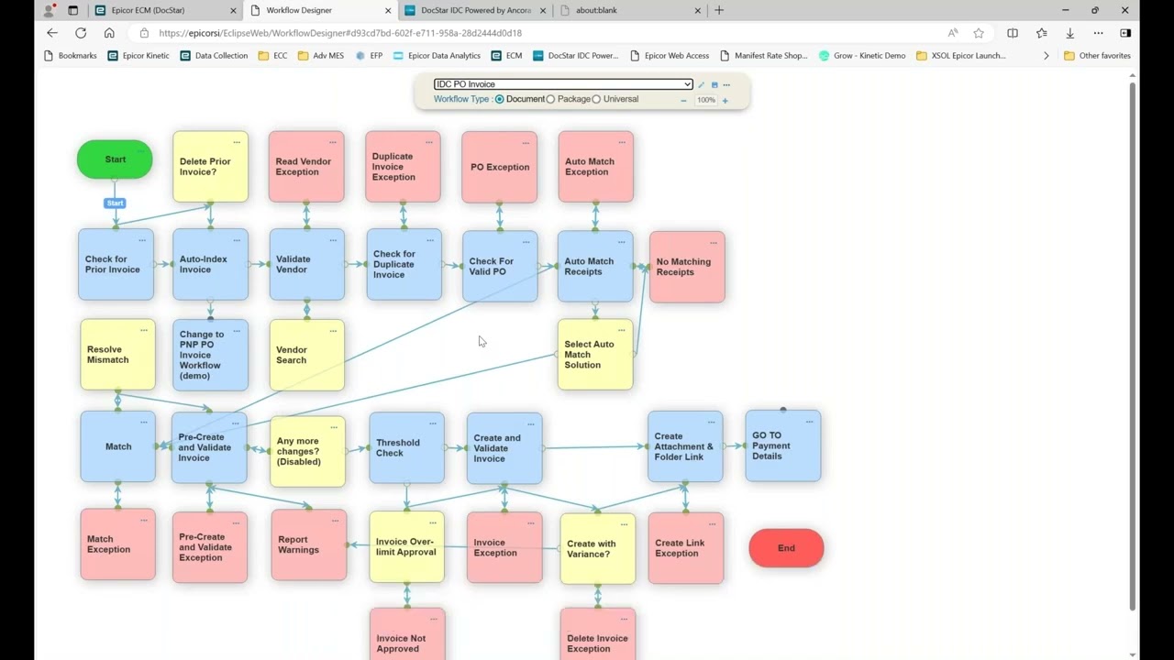Open the Manifest Rate Shop bookmark
The width and height of the screenshot is (1174, 660).
click(x=763, y=56)
